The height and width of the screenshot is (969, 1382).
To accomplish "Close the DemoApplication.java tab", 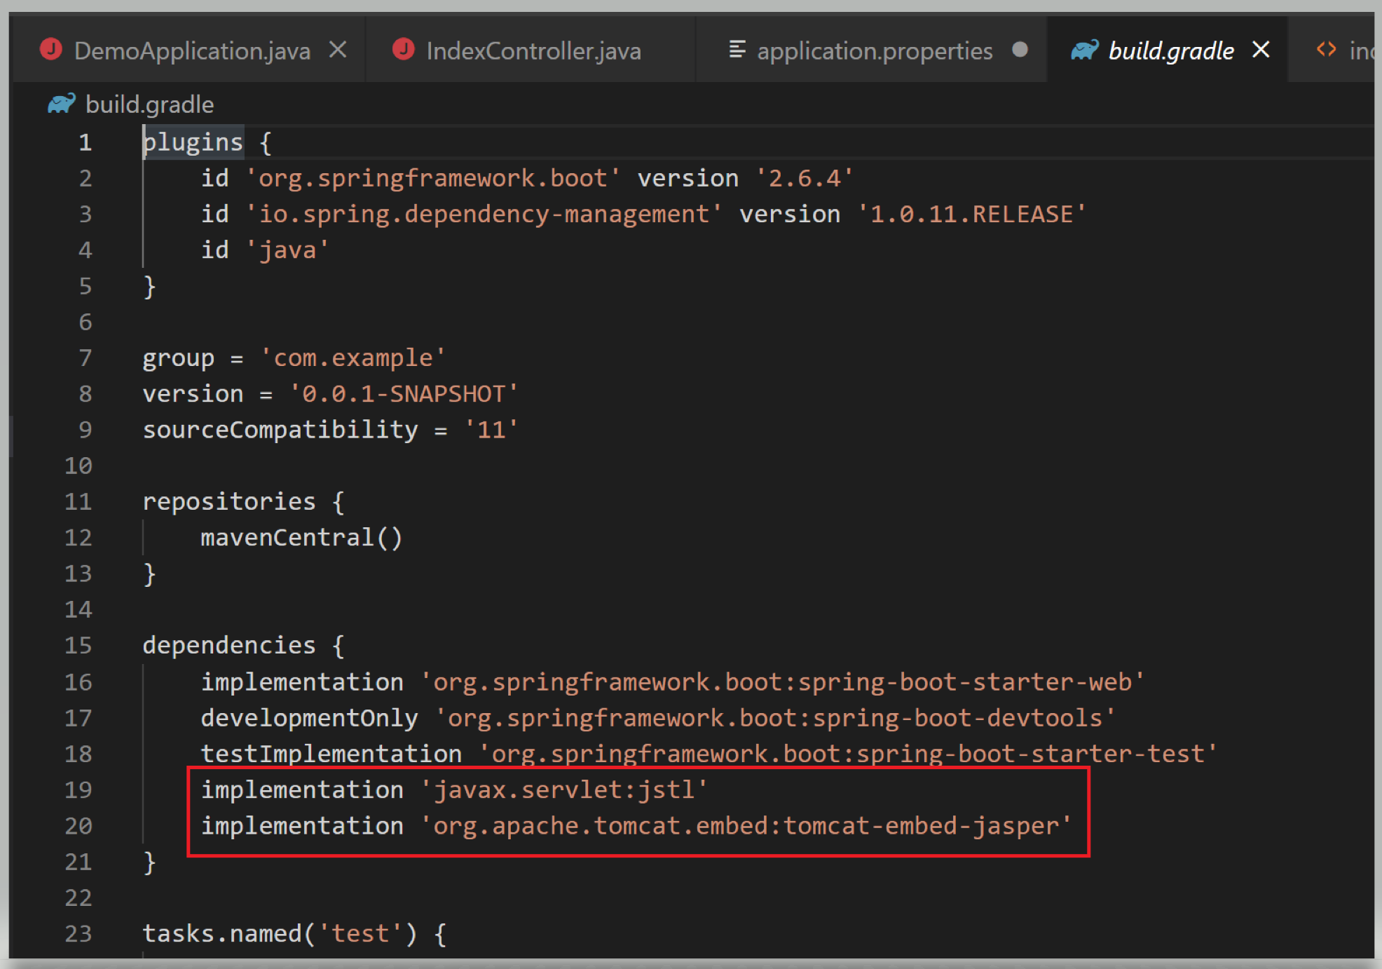I will pyautogui.click(x=338, y=50).
